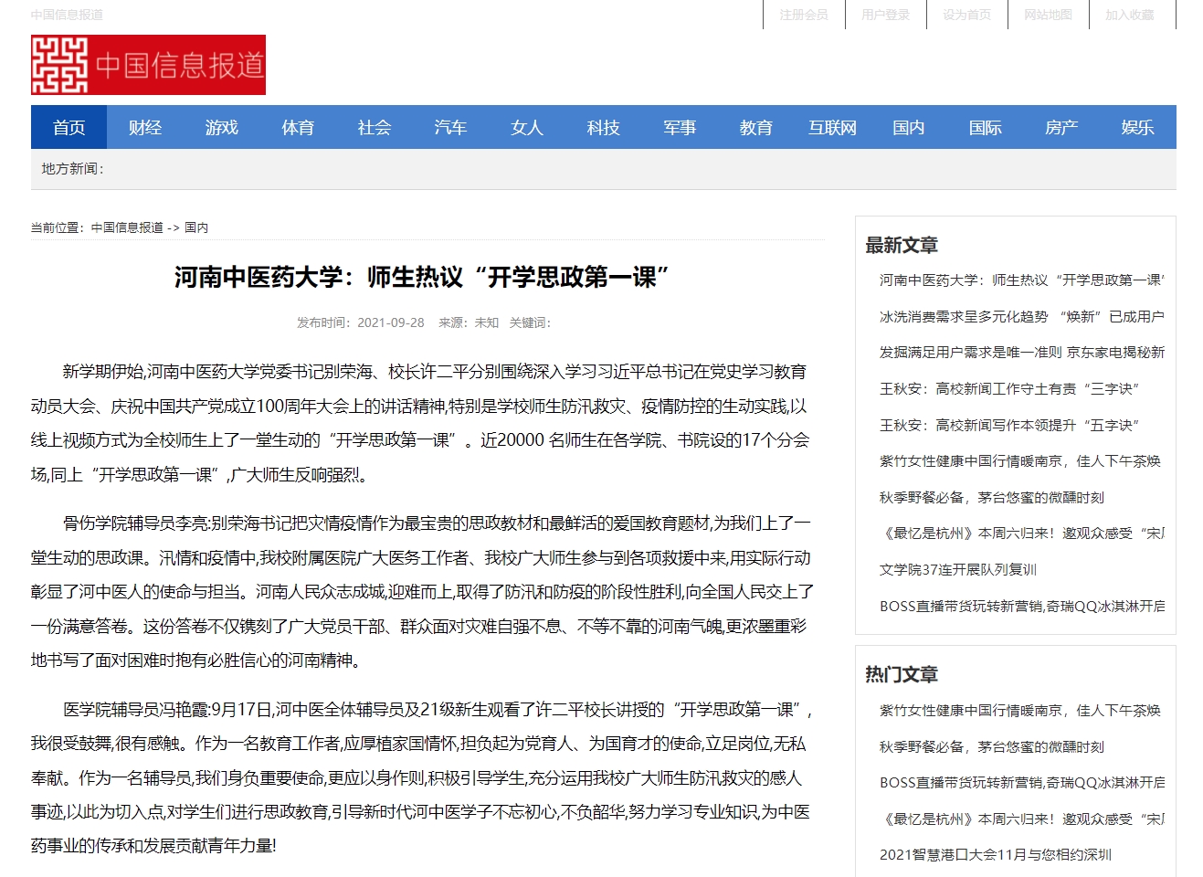Open the 娱乐 navigation item
Screen dimensions: 1203x877
[1137, 127]
